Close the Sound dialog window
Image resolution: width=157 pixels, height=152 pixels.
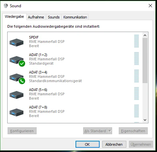pyautogui.click(x=150, y=6)
